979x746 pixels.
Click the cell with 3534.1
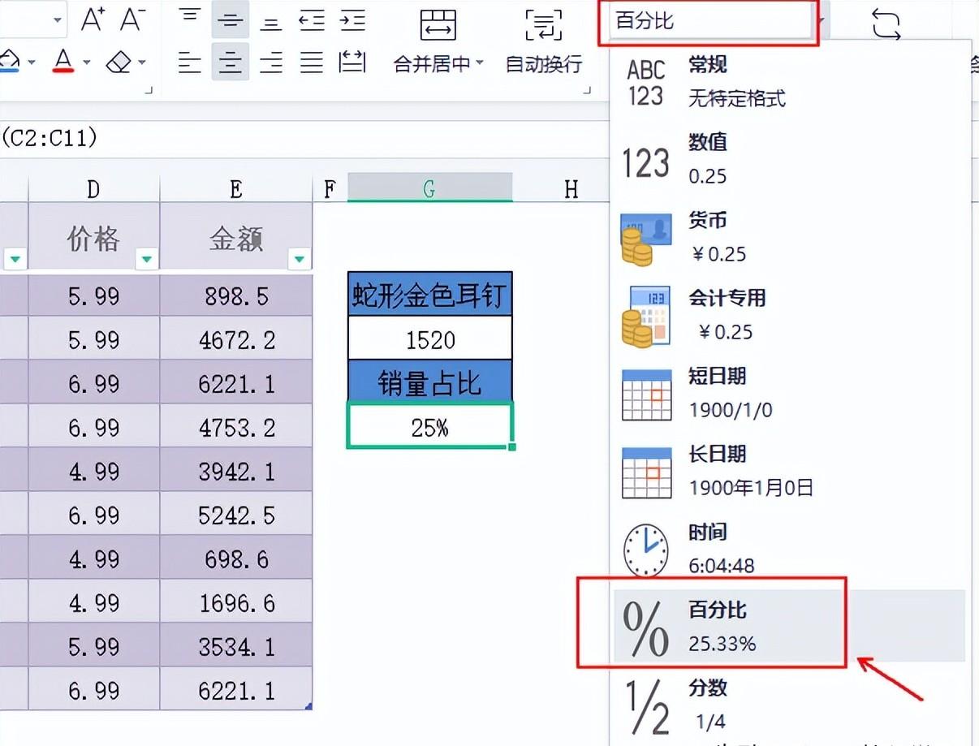point(236,646)
